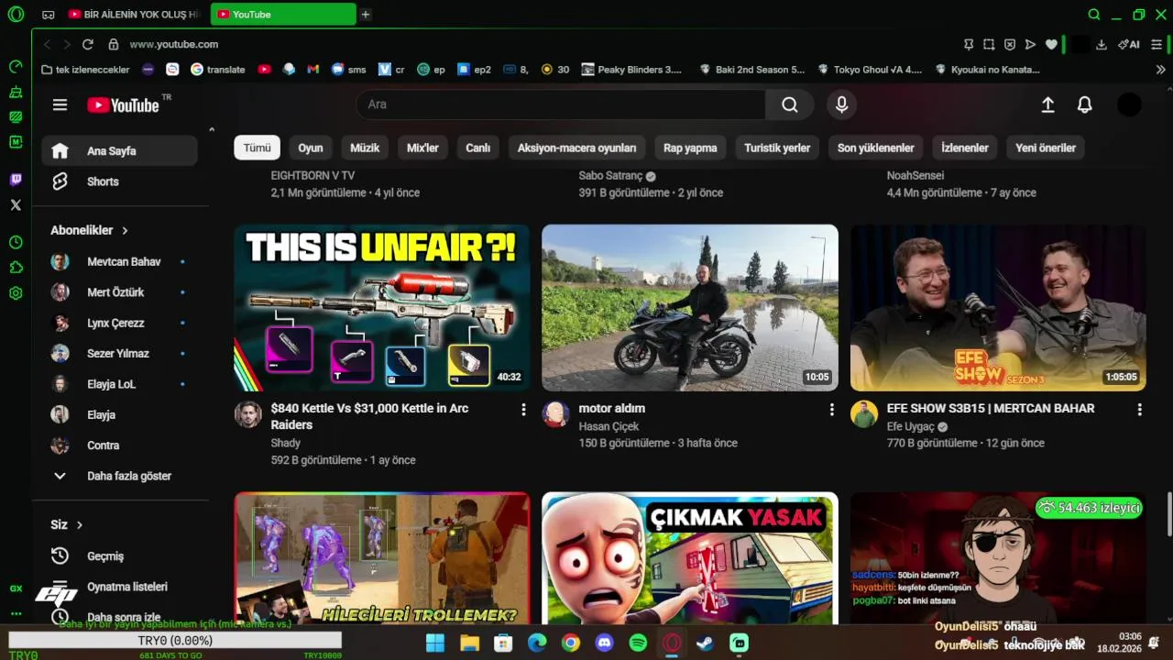The height and width of the screenshot is (660, 1173).
Task: Launch Steam from the taskbar
Action: (706, 643)
